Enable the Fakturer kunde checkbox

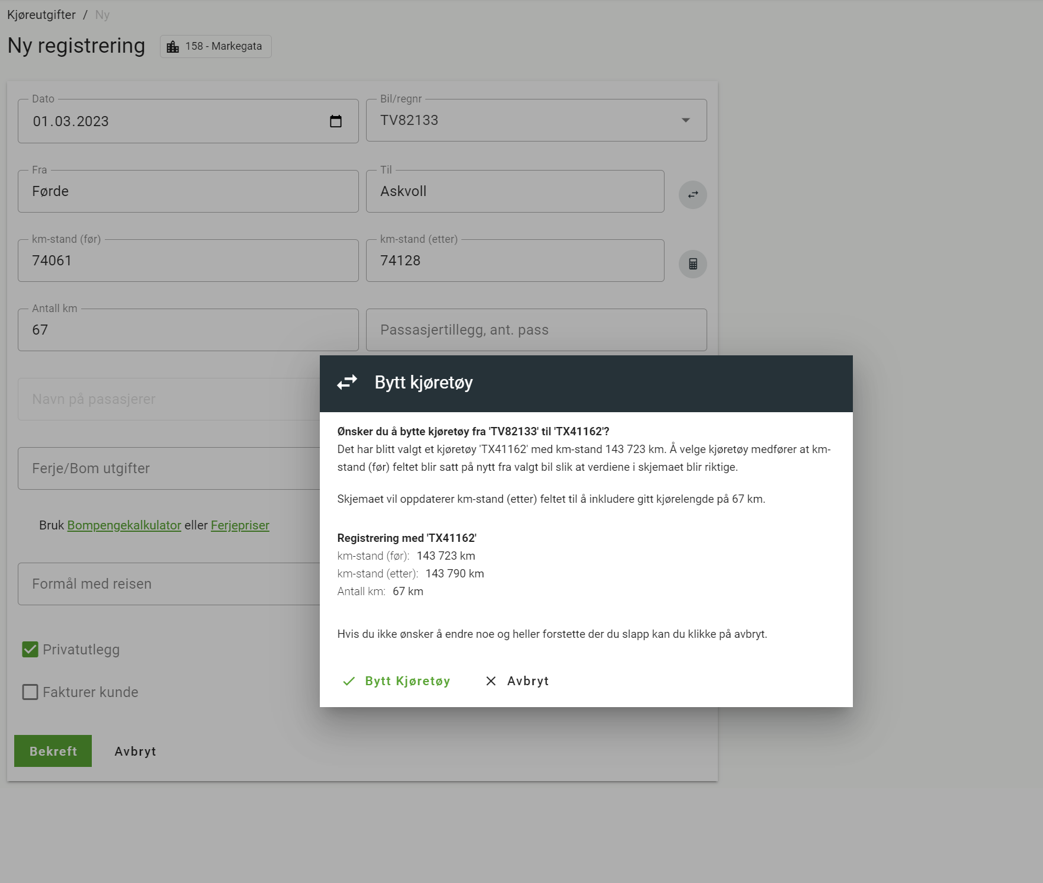tap(30, 692)
